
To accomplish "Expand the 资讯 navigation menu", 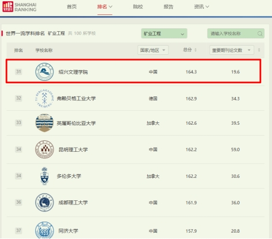I will tap(202, 7).
